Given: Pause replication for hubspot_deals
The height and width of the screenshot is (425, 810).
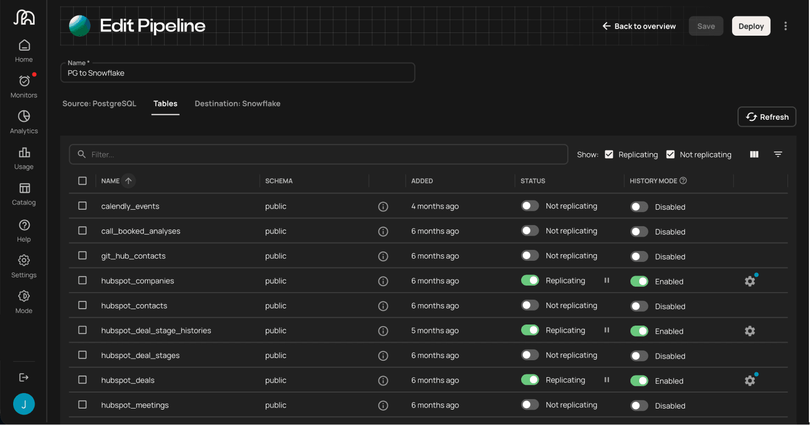Looking at the screenshot, I should 607,380.
